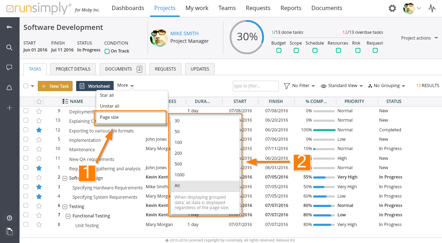Open settings gear icon
This screenshot has height=243, width=442.
click(x=392, y=8)
